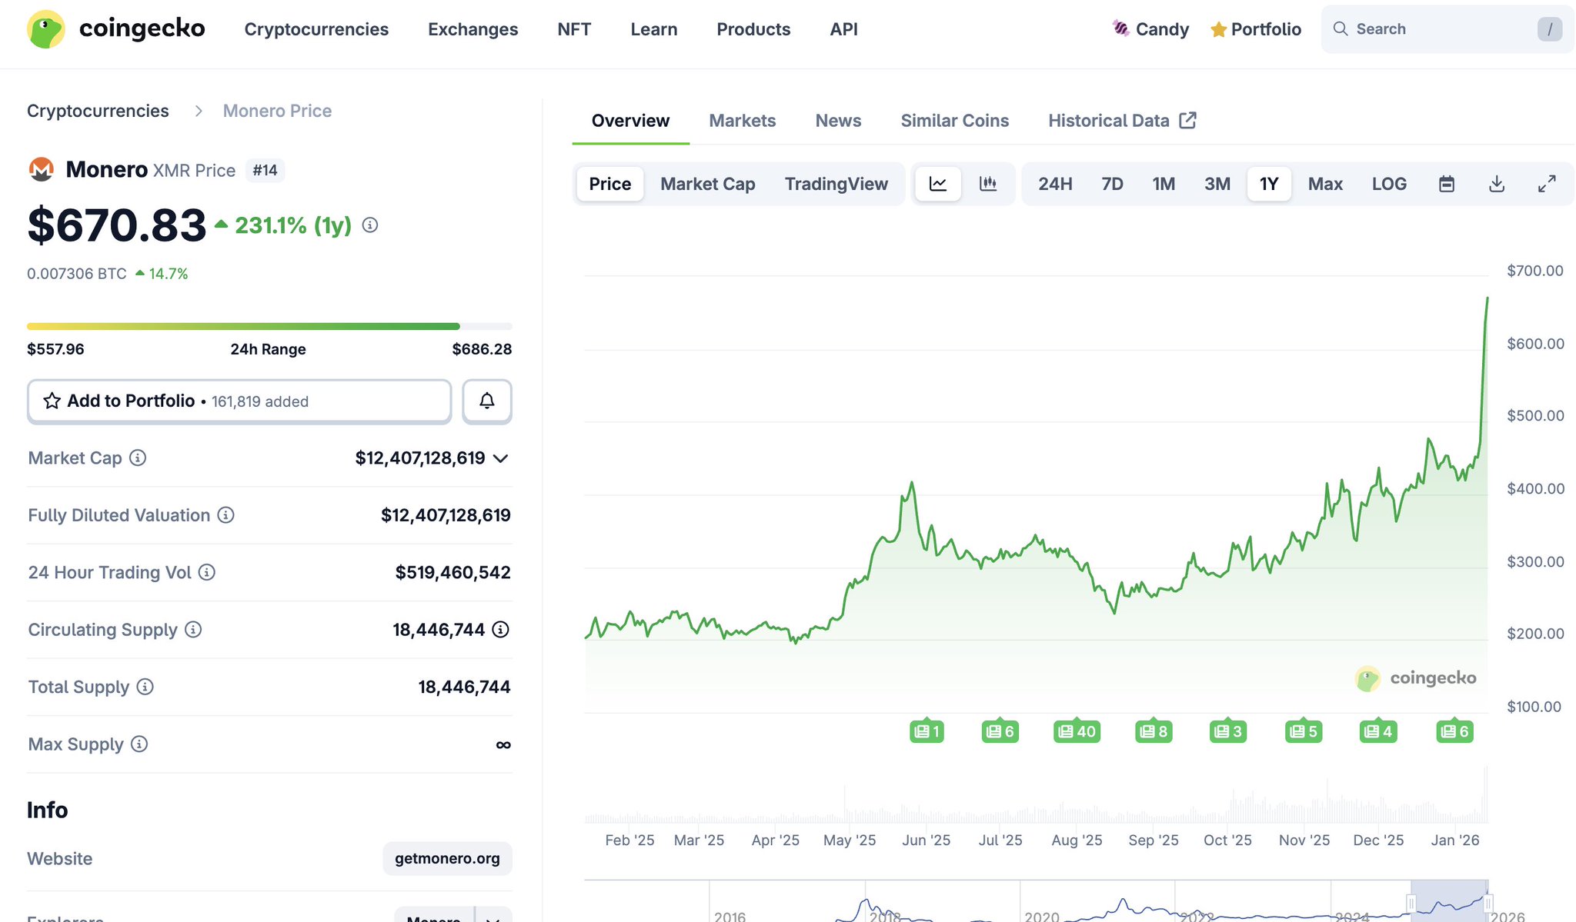
Task: Open news marker showing 40 articles
Action: click(x=1076, y=731)
